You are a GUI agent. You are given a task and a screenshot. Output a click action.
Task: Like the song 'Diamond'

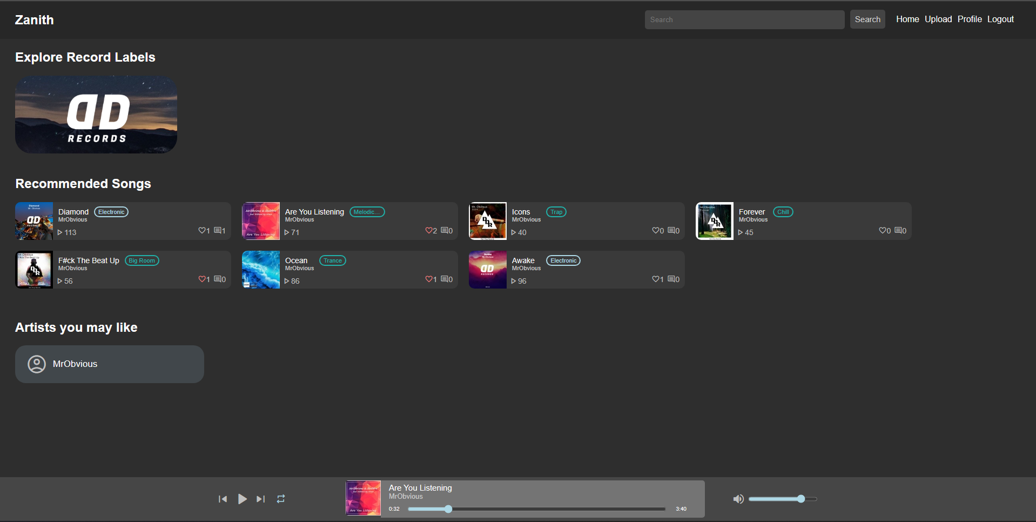[x=202, y=230]
